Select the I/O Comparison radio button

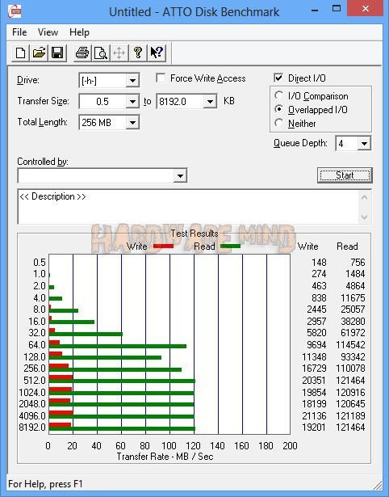(279, 95)
